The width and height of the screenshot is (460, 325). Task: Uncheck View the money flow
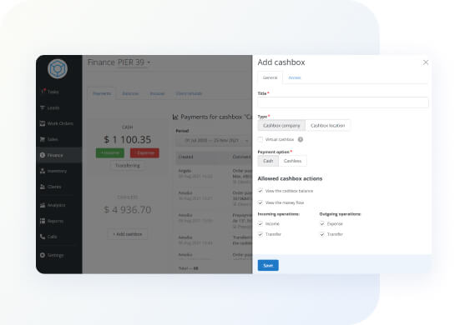[x=260, y=202]
